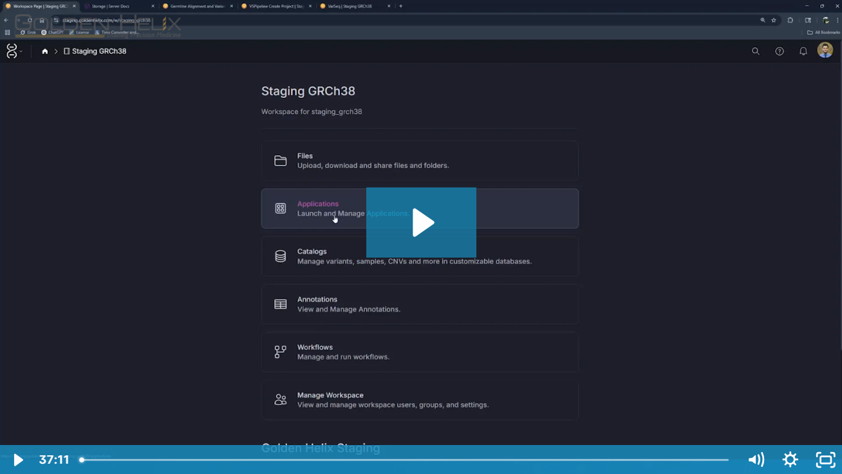Click 'Workspace for staging_grch38' subtitle
The image size is (842, 474).
[312, 111]
